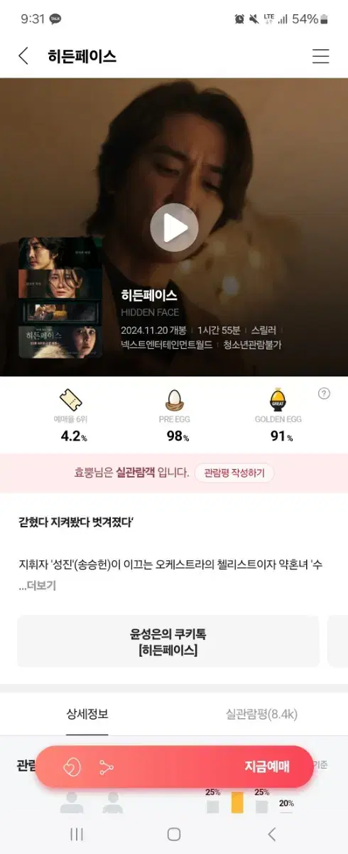This screenshot has width=348, height=854.
Task: Switch to the 상세정보 tab
Action: tap(87, 715)
